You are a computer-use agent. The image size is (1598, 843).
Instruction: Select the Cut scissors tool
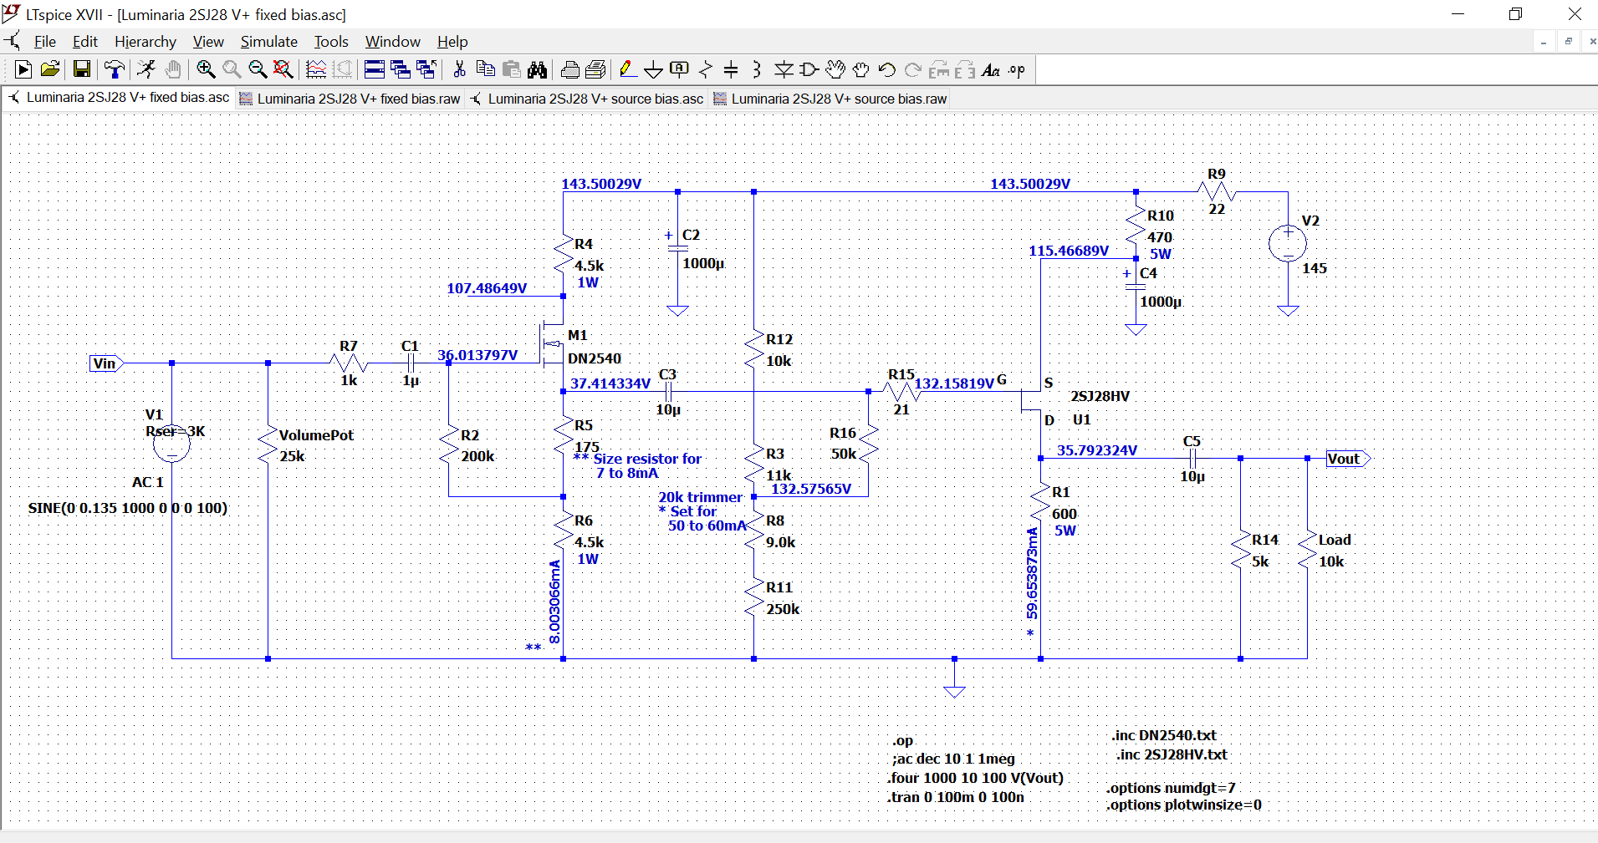pyautogui.click(x=459, y=70)
